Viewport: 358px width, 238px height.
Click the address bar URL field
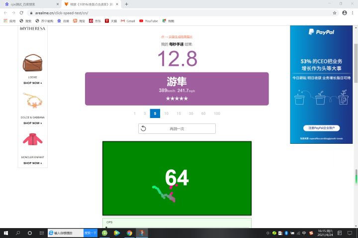180,13
